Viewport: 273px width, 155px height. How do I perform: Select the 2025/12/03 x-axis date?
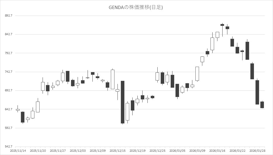[78, 150]
